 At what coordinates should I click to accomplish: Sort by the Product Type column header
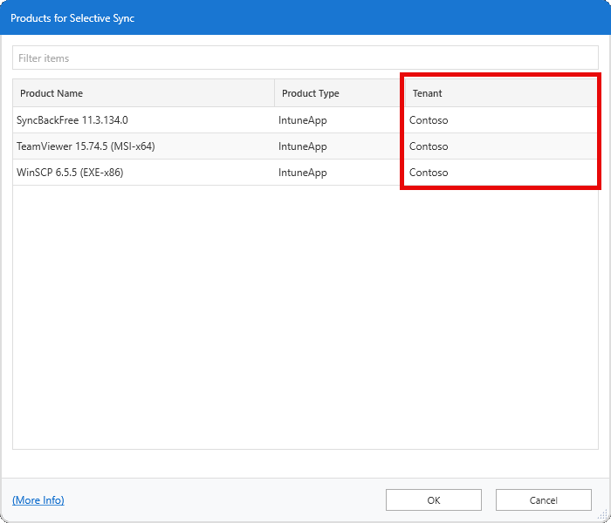340,93
